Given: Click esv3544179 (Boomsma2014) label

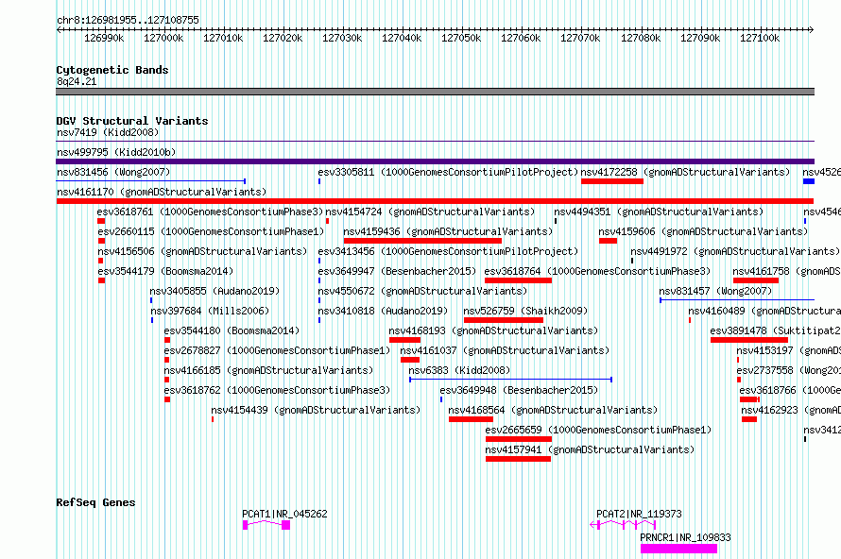Looking at the screenshot, I should point(165,271).
